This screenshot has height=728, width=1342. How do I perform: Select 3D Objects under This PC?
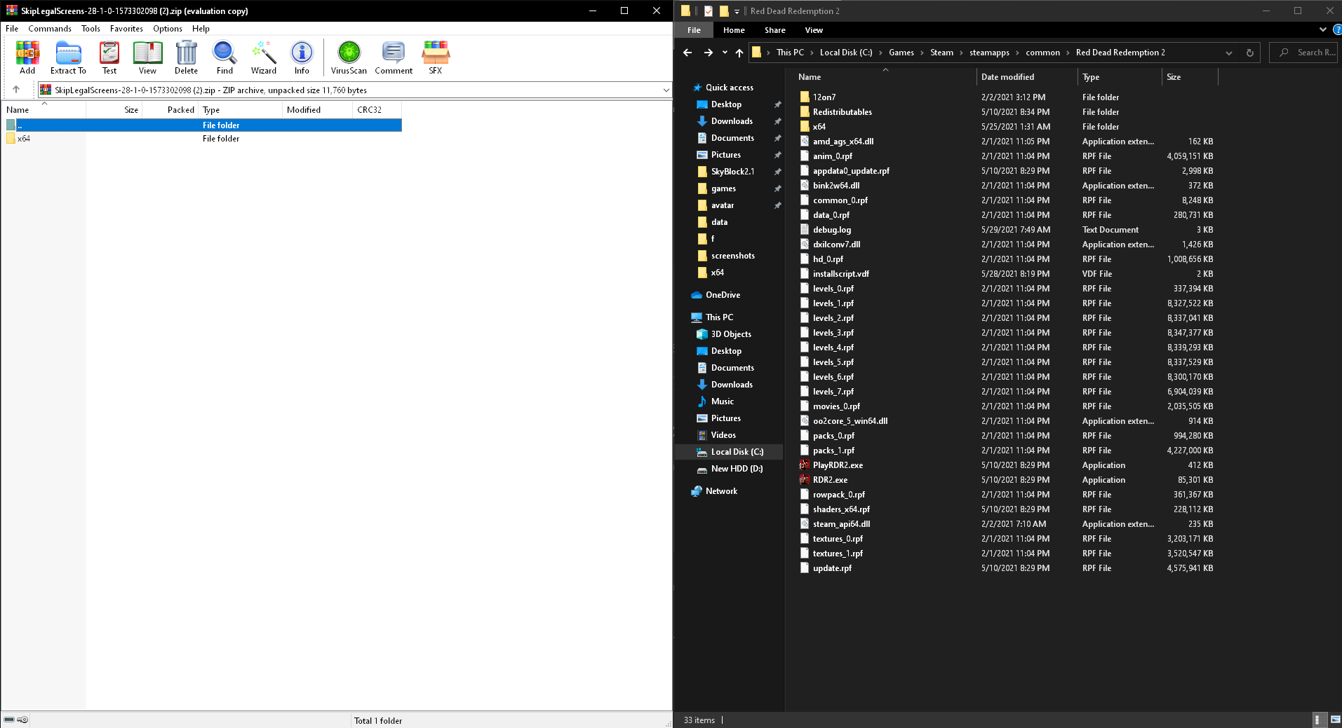730,334
